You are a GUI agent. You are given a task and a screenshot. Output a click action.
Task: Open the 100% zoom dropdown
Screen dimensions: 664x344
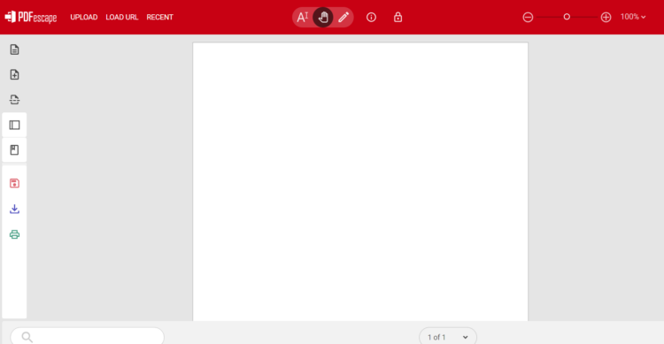633,17
